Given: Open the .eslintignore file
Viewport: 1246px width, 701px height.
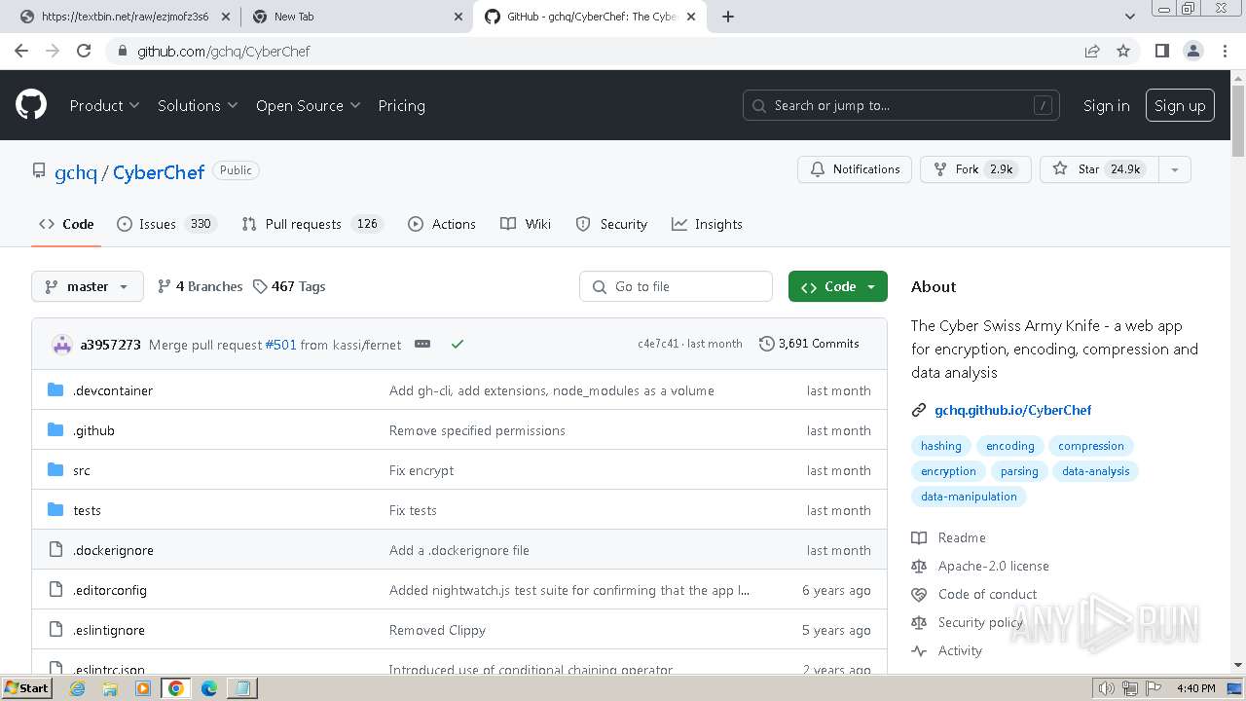Looking at the screenshot, I should (x=109, y=630).
